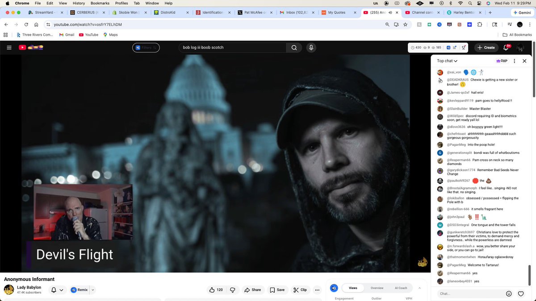This screenshot has height=301, width=536.
Task: Click the Chrome address bar URL
Action: [88, 25]
